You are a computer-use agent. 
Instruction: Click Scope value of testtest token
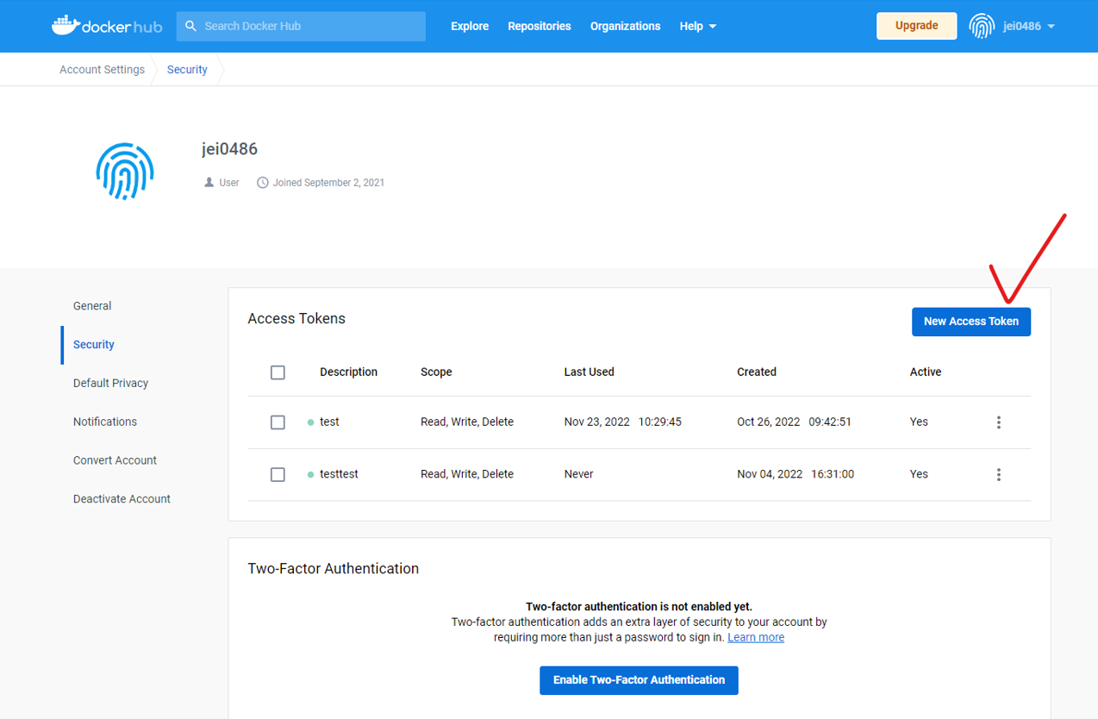click(x=467, y=474)
